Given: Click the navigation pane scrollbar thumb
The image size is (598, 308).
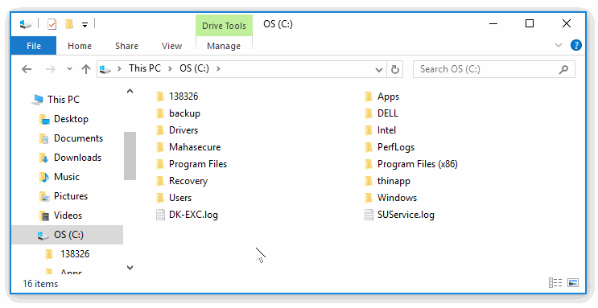Looking at the screenshot, I should point(130,155).
